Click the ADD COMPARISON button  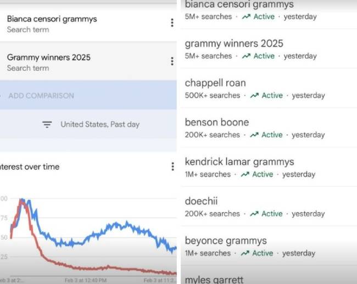click(41, 96)
